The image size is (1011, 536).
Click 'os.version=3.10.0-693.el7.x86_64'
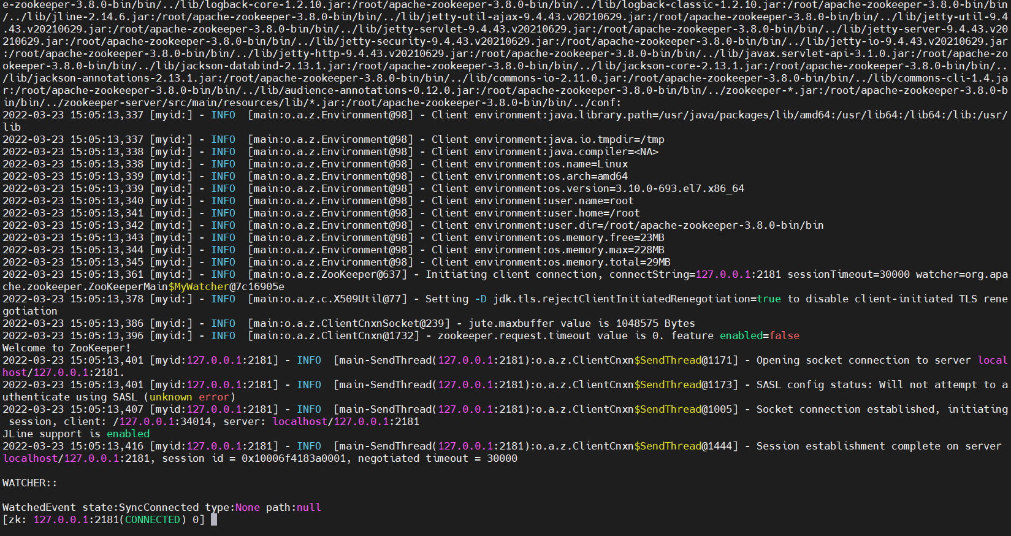pos(646,188)
